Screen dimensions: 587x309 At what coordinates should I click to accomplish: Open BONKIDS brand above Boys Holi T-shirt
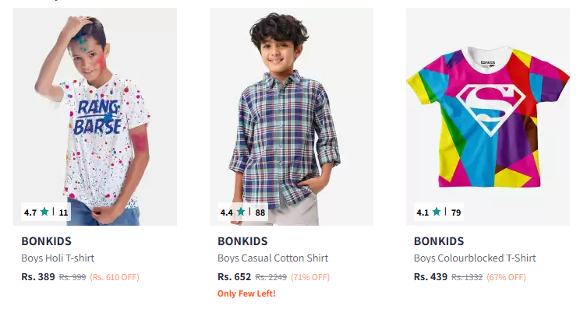(47, 241)
